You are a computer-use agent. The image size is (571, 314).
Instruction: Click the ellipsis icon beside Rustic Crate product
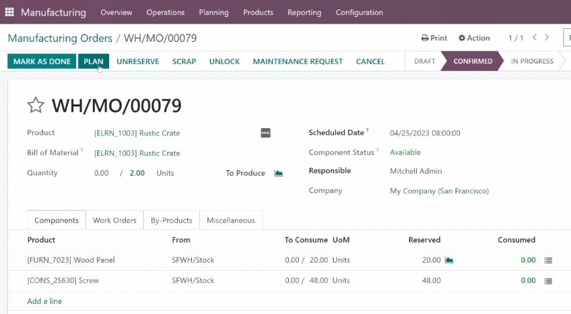point(265,133)
